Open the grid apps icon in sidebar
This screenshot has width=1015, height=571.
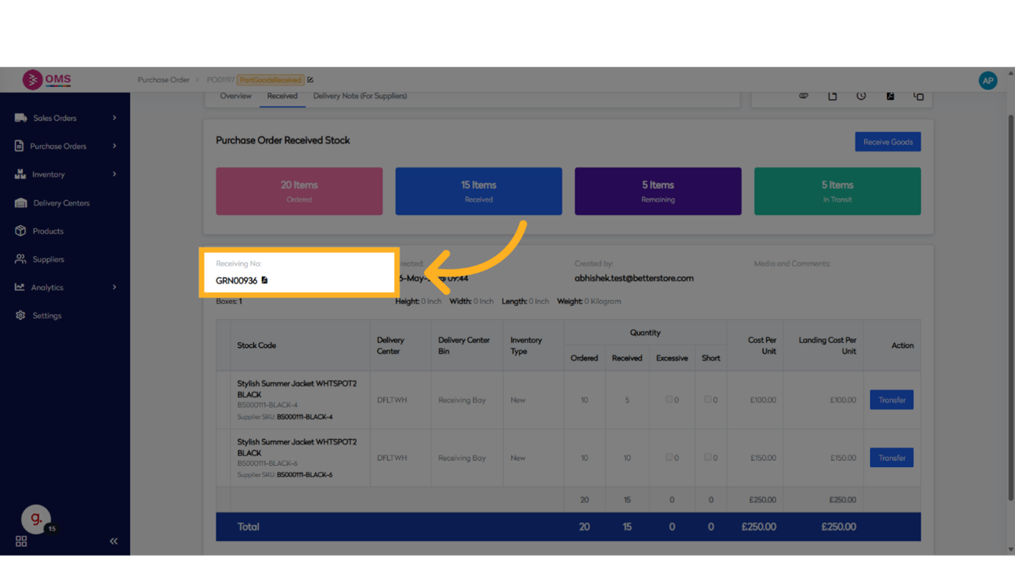tap(21, 542)
